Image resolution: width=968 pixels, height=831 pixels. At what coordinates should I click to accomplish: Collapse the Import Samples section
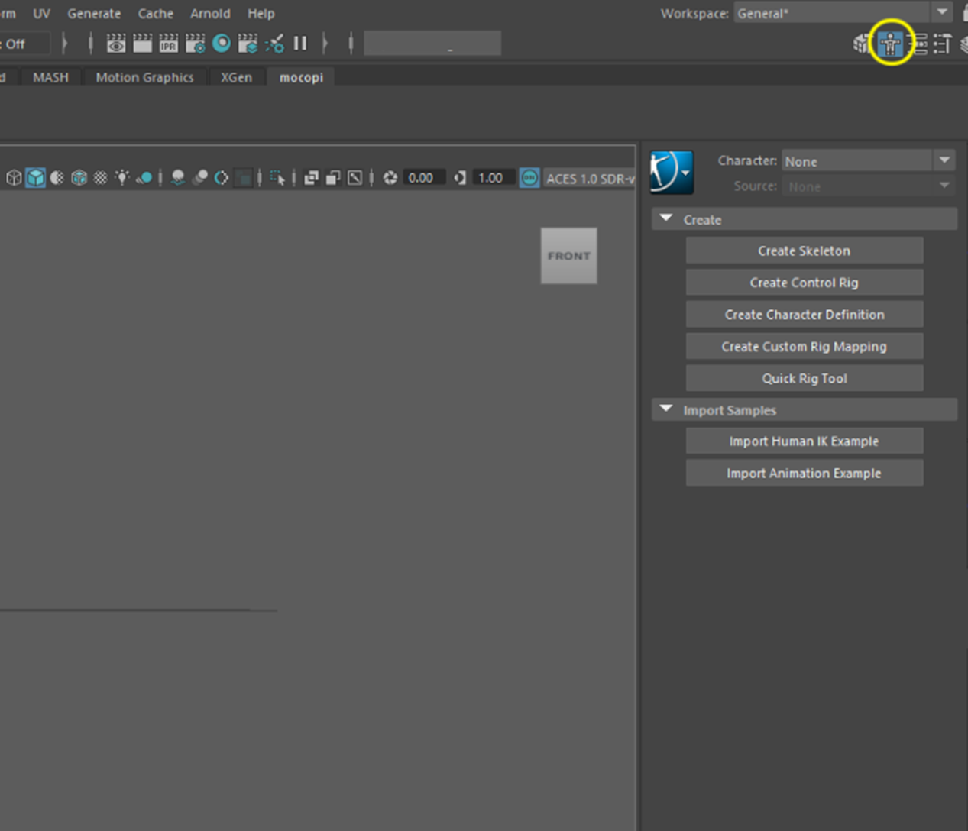click(x=666, y=409)
